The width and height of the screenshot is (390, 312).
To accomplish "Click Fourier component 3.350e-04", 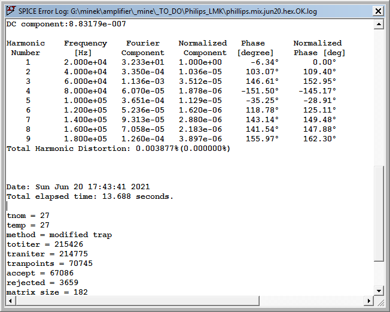I will point(143,72).
